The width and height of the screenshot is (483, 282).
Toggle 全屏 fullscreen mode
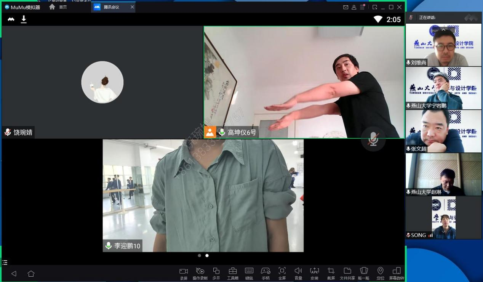282,271
